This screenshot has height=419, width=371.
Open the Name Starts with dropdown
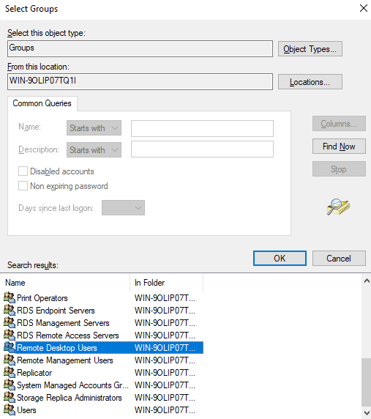point(94,128)
